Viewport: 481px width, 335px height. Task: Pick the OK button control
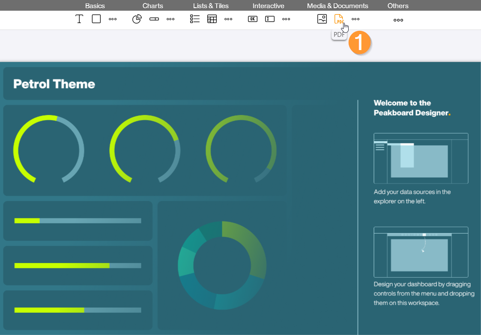tap(253, 19)
